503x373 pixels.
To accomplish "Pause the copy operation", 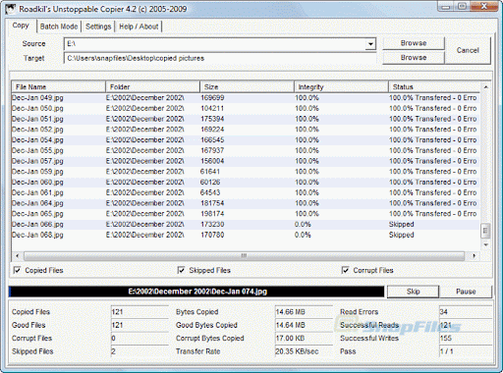I will click(x=466, y=292).
